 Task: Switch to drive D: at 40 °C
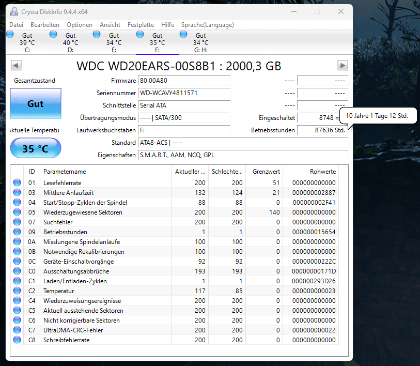point(71,42)
